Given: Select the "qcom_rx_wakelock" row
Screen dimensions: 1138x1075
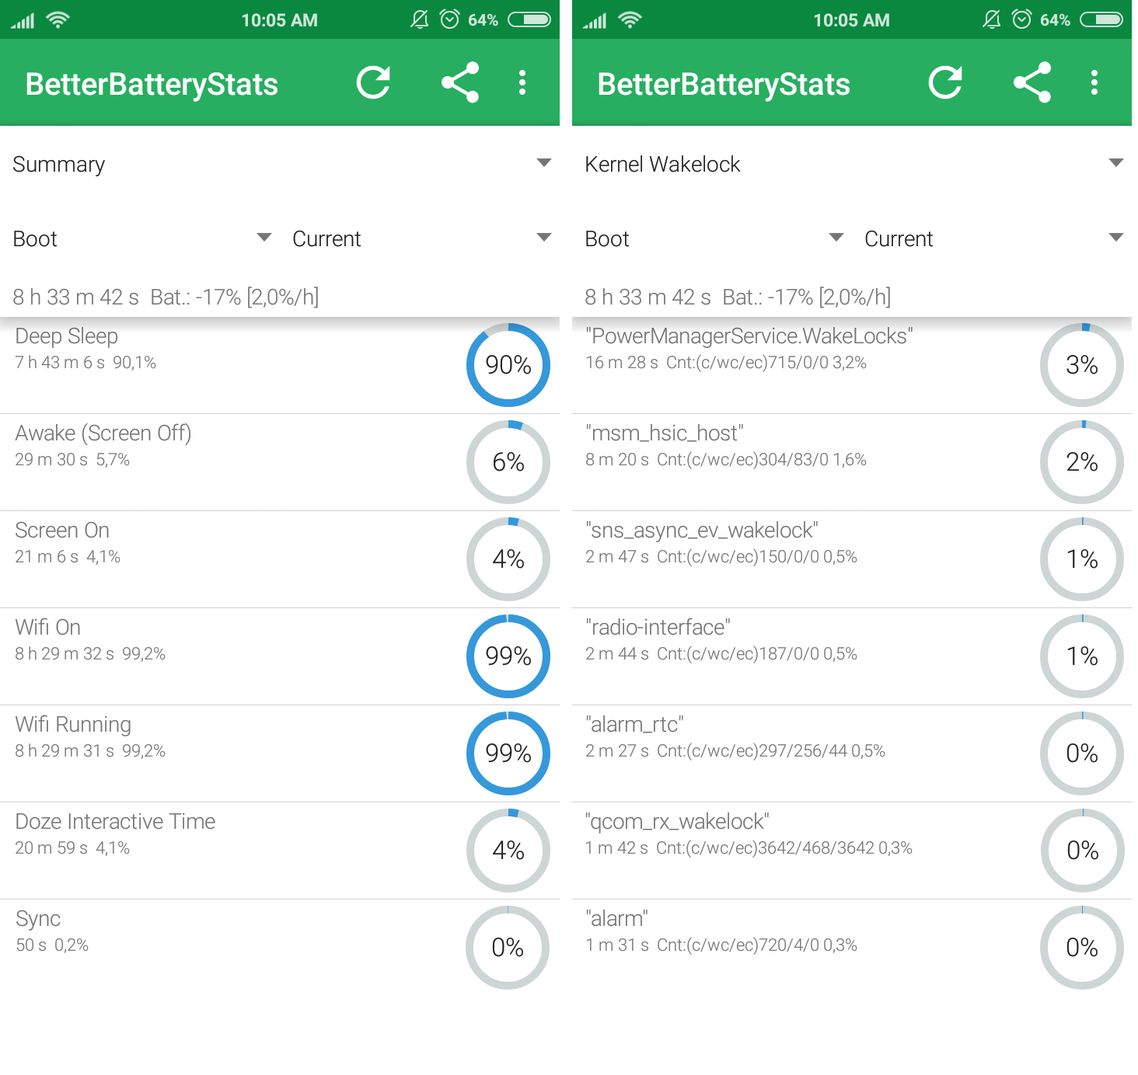Looking at the screenshot, I should [x=852, y=851].
